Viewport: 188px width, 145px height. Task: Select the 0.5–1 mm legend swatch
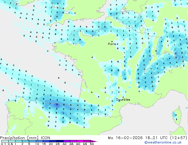click(12, 141)
